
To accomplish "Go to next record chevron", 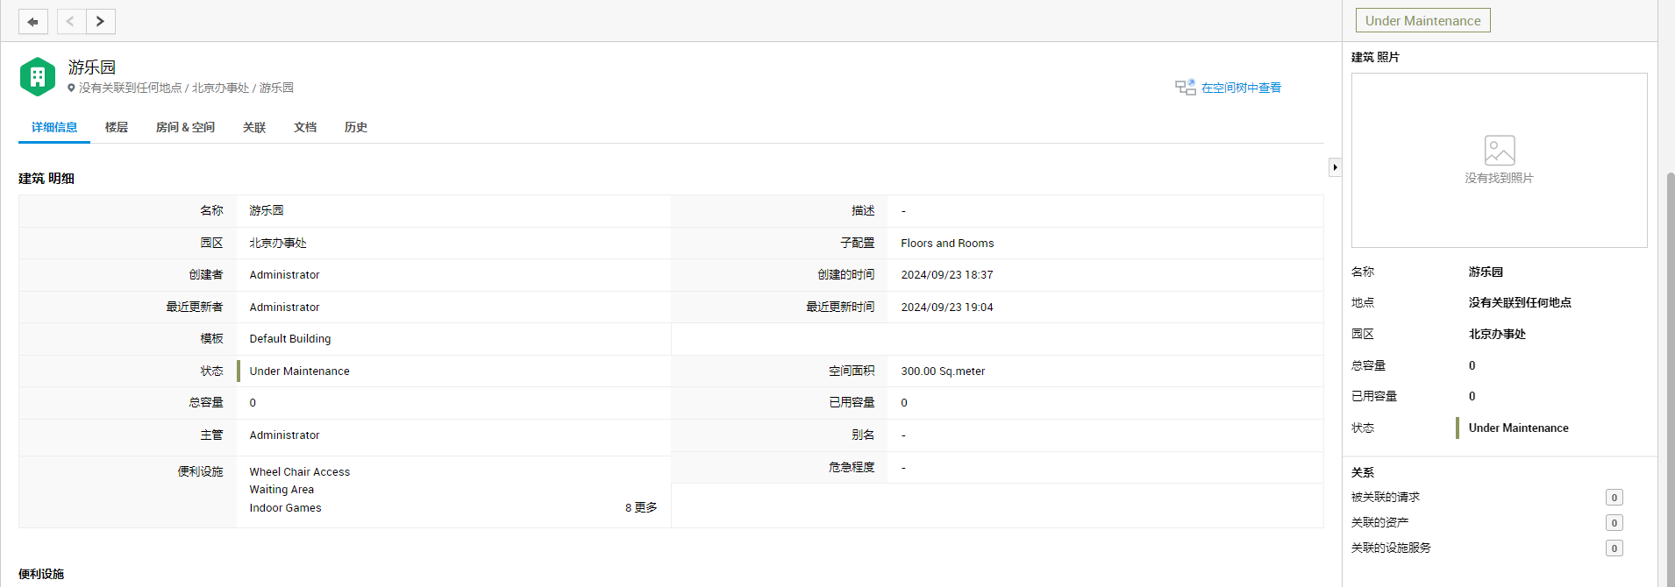I will point(100,21).
